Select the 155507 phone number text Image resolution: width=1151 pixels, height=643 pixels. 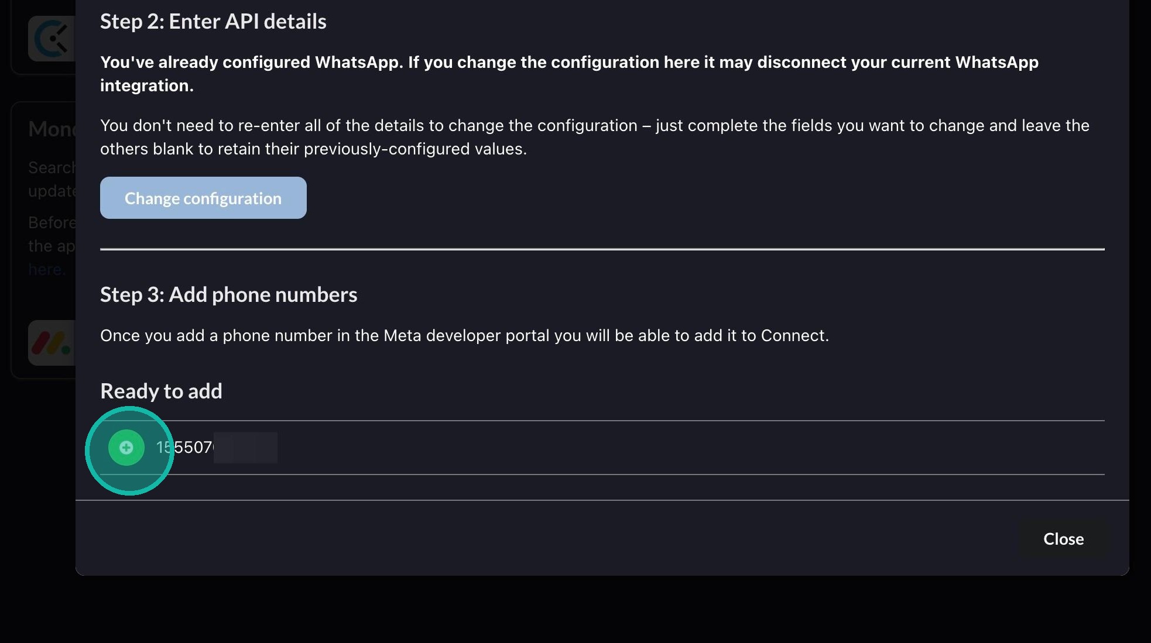pyautogui.click(x=185, y=448)
